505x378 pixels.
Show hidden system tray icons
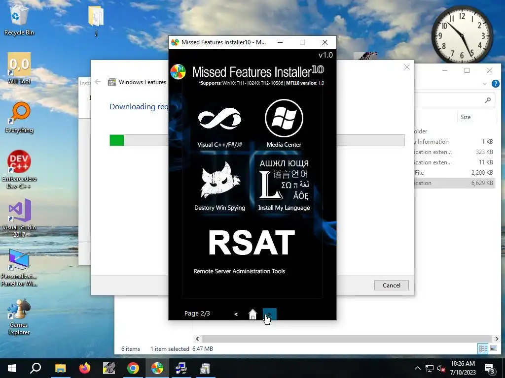pos(417,368)
